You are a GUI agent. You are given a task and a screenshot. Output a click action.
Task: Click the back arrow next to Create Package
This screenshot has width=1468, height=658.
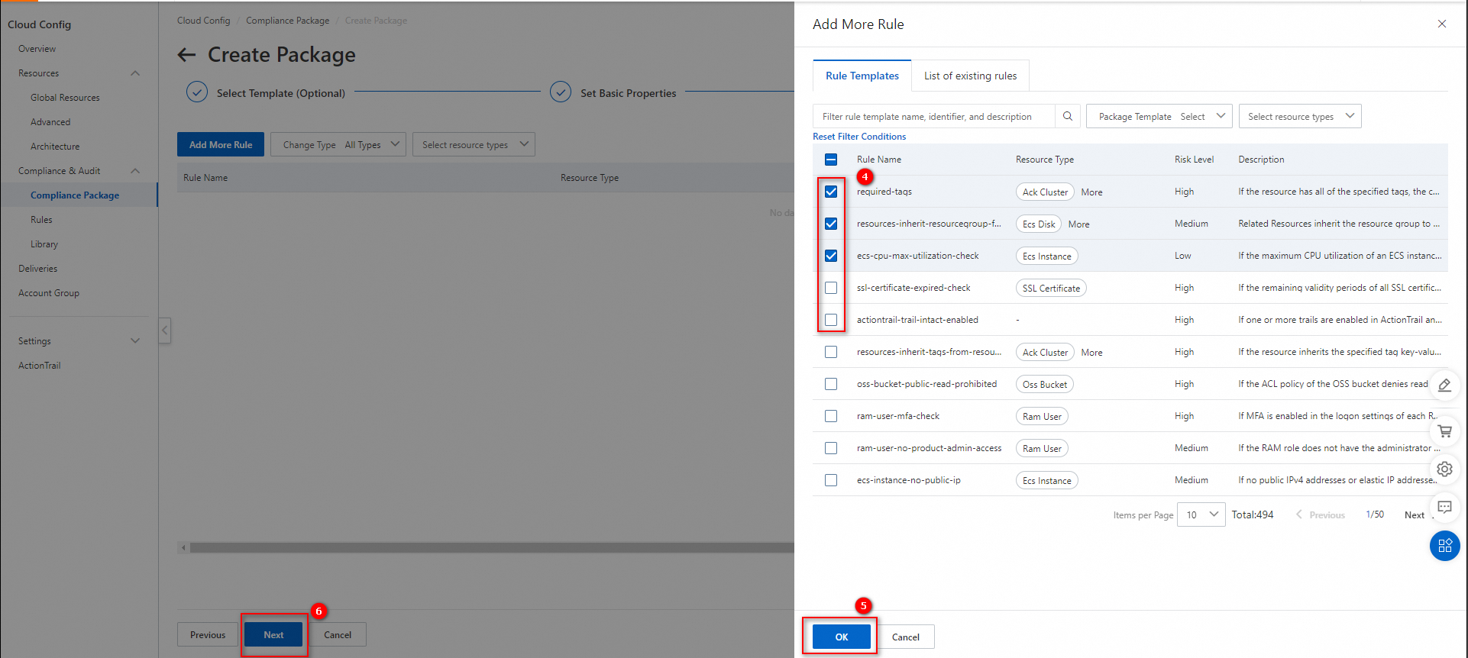(186, 55)
